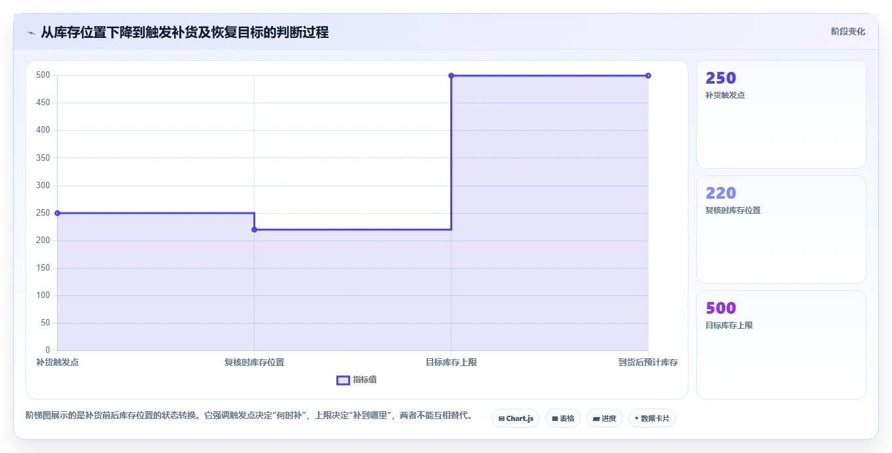The height and width of the screenshot is (453, 892).
Task: Click the chart icon beside the header title
Action: click(31, 33)
